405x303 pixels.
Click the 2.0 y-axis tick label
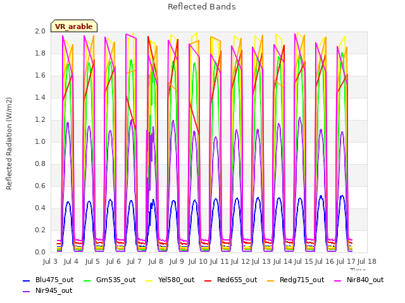[x=40, y=32]
